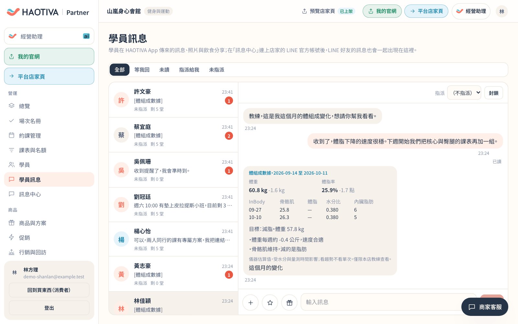518x324 pixels.
Task: Open conversation with 劉冠廷
Action: pos(174,205)
